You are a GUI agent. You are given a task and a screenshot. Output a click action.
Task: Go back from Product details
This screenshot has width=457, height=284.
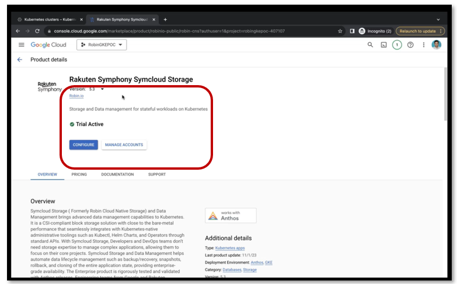[19, 59]
